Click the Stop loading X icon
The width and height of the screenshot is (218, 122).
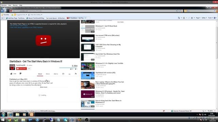coord(182,11)
